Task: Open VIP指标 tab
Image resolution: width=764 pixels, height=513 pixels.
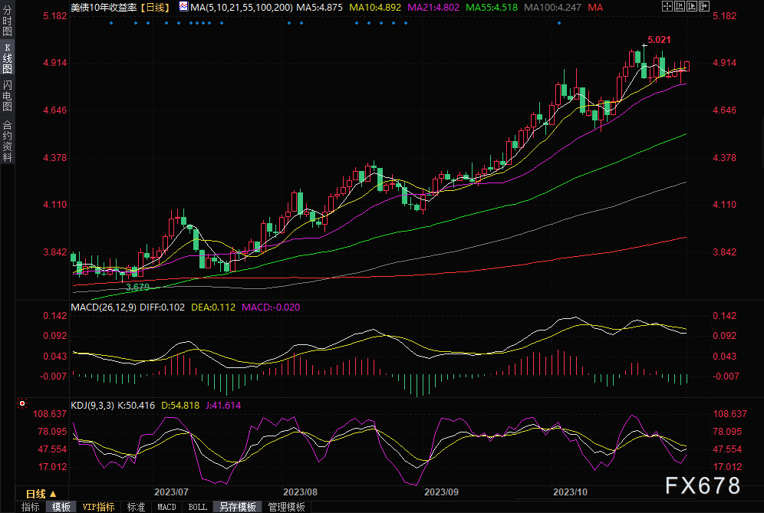Action: tap(99, 507)
